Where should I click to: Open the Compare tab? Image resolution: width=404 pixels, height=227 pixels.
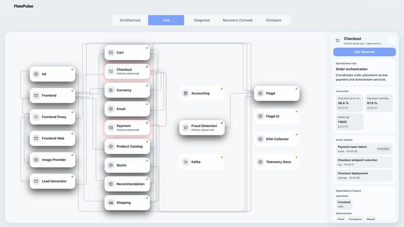(x=273, y=20)
